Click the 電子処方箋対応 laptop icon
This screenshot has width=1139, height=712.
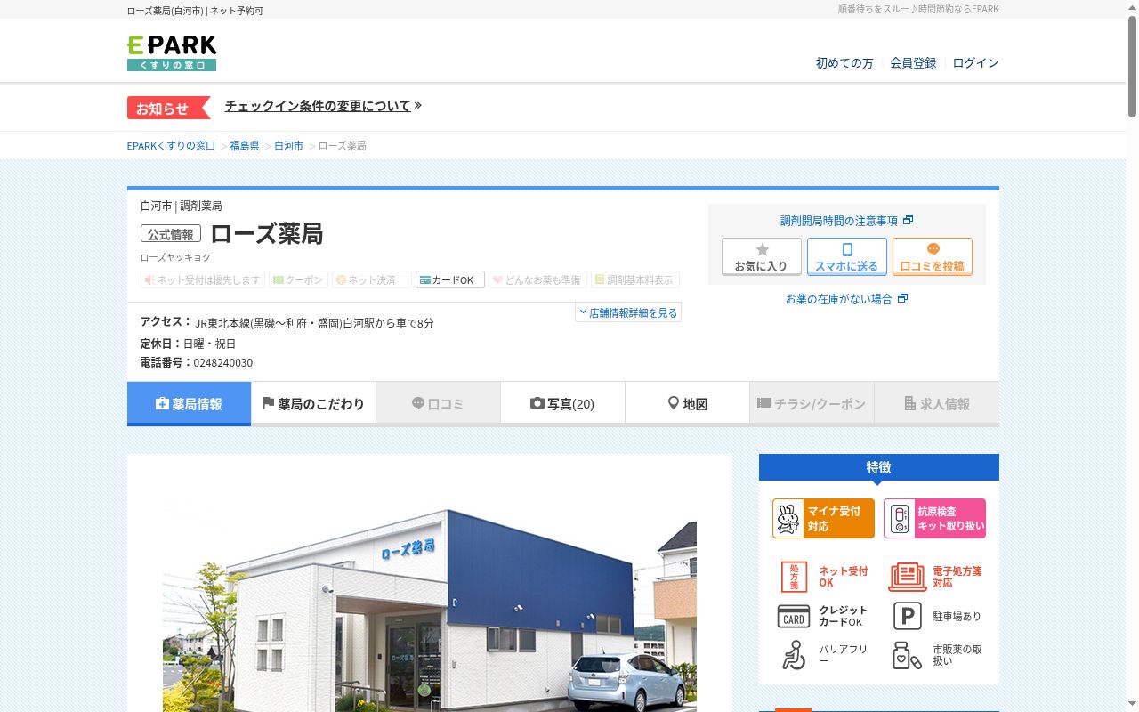(x=908, y=577)
